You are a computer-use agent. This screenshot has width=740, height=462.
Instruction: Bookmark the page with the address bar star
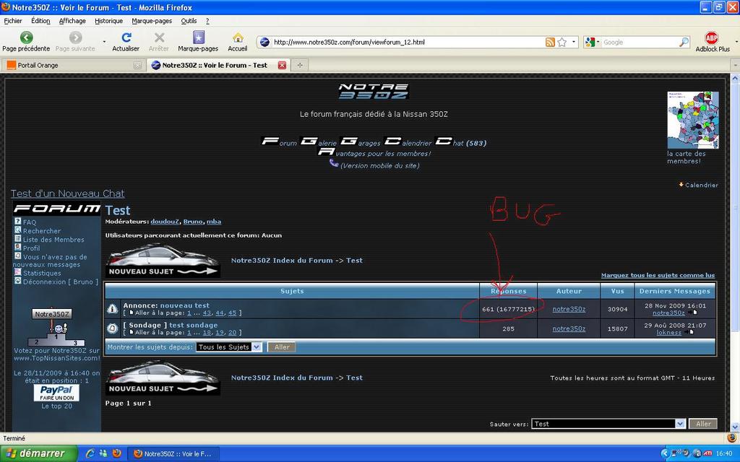pyautogui.click(x=562, y=42)
